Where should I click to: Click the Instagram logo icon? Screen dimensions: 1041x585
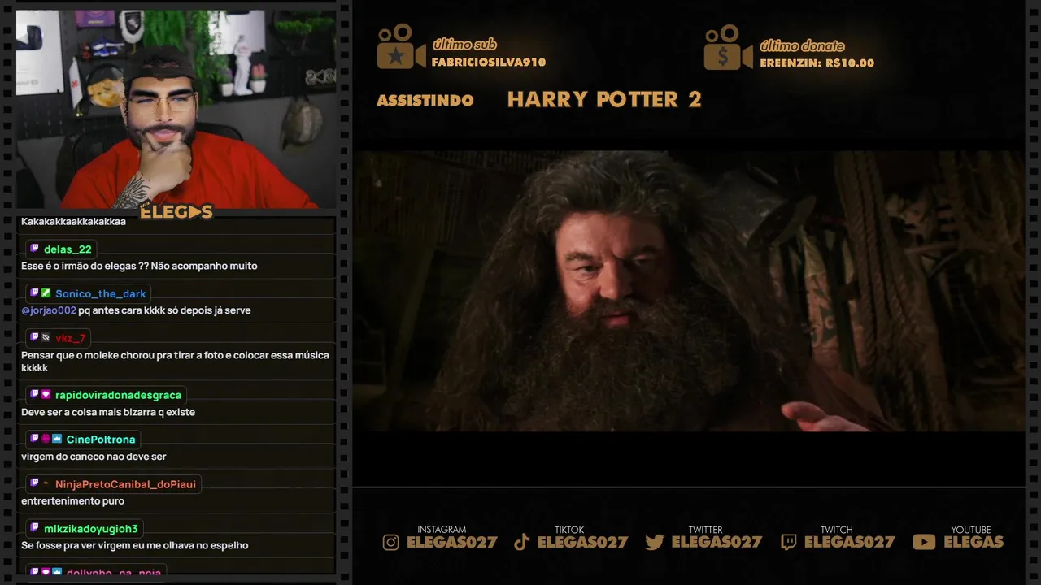391,542
